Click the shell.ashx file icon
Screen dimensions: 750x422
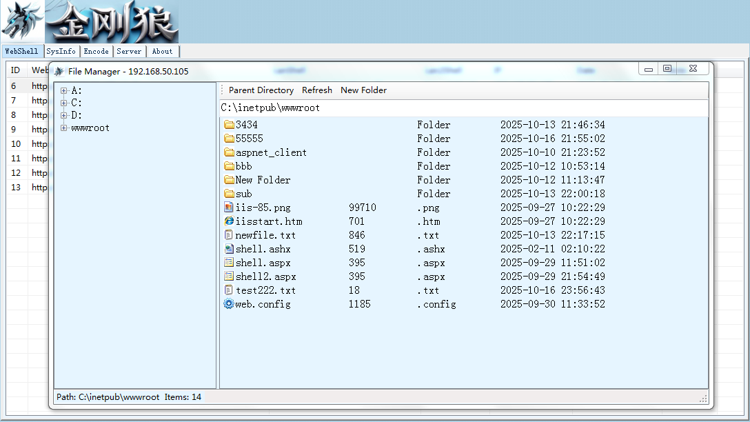point(229,250)
